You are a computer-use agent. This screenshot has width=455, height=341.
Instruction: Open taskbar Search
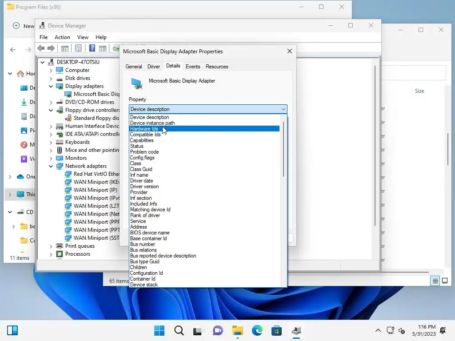179,330
